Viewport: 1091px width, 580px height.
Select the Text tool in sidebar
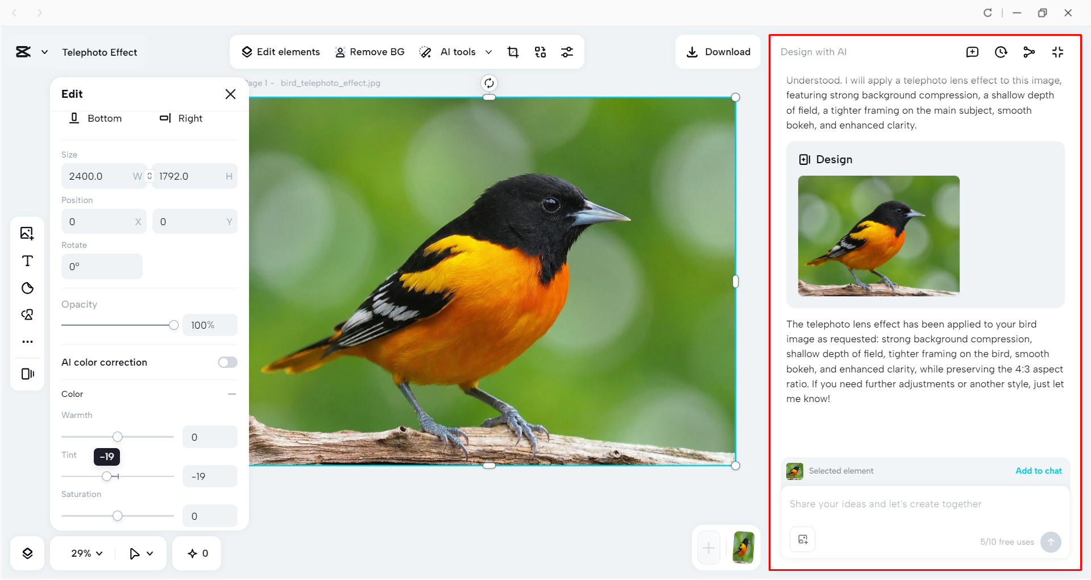point(27,261)
